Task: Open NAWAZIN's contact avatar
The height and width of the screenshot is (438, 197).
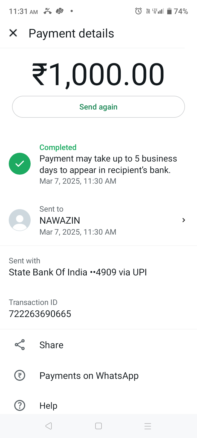Action: 20,220
